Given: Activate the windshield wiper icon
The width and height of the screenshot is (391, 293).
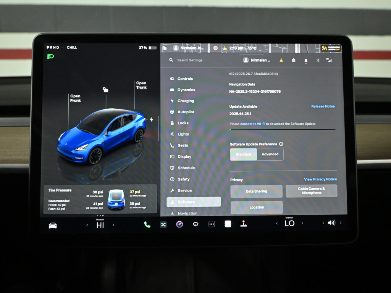Looking at the screenshot, I should click(195, 224).
